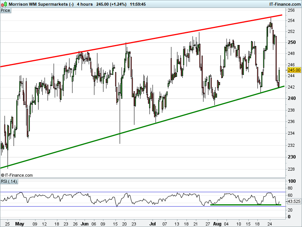Click the Price panel label
Viewport: 302px width, 227px height.
point(5,11)
